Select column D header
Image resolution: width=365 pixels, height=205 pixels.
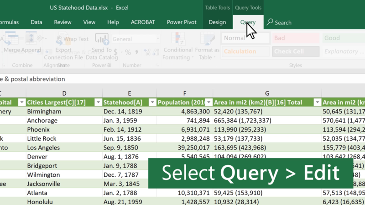click(x=64, y=93)
